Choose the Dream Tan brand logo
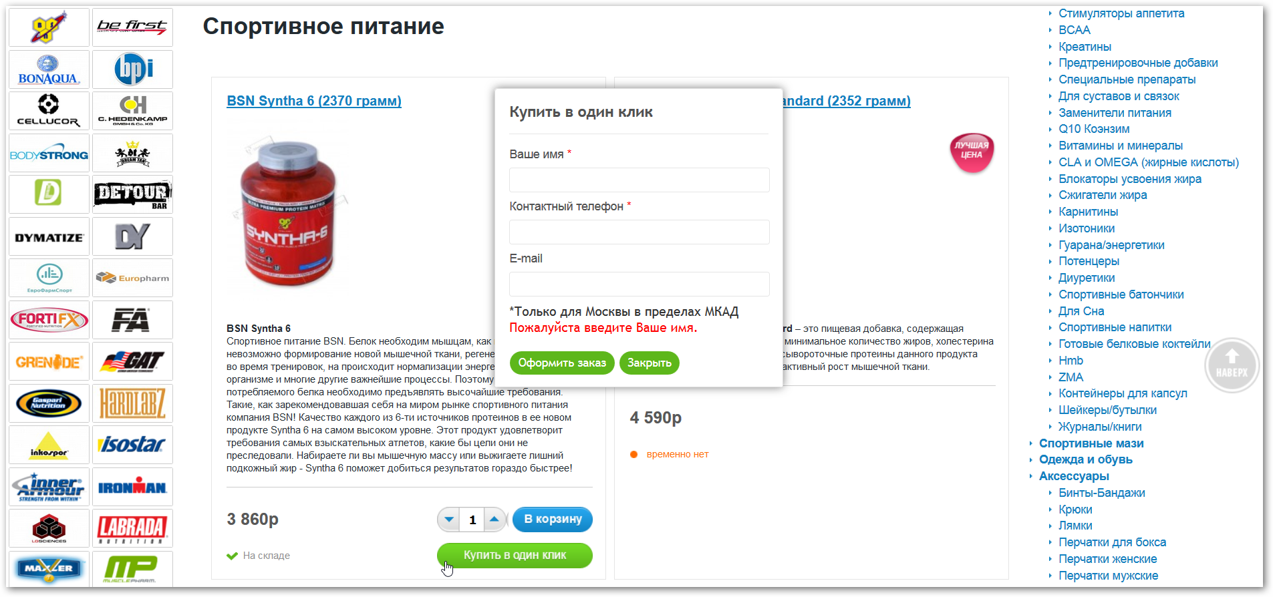1273x597 pixels. (132, 153)
